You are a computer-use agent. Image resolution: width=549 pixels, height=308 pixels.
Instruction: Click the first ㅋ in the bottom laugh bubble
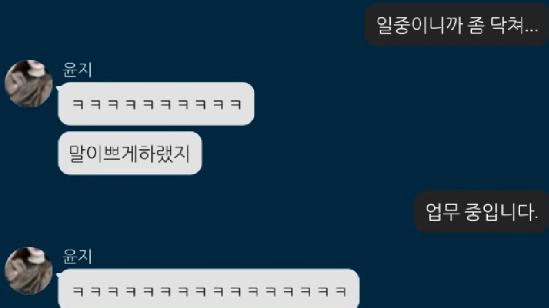pos(78,291)
